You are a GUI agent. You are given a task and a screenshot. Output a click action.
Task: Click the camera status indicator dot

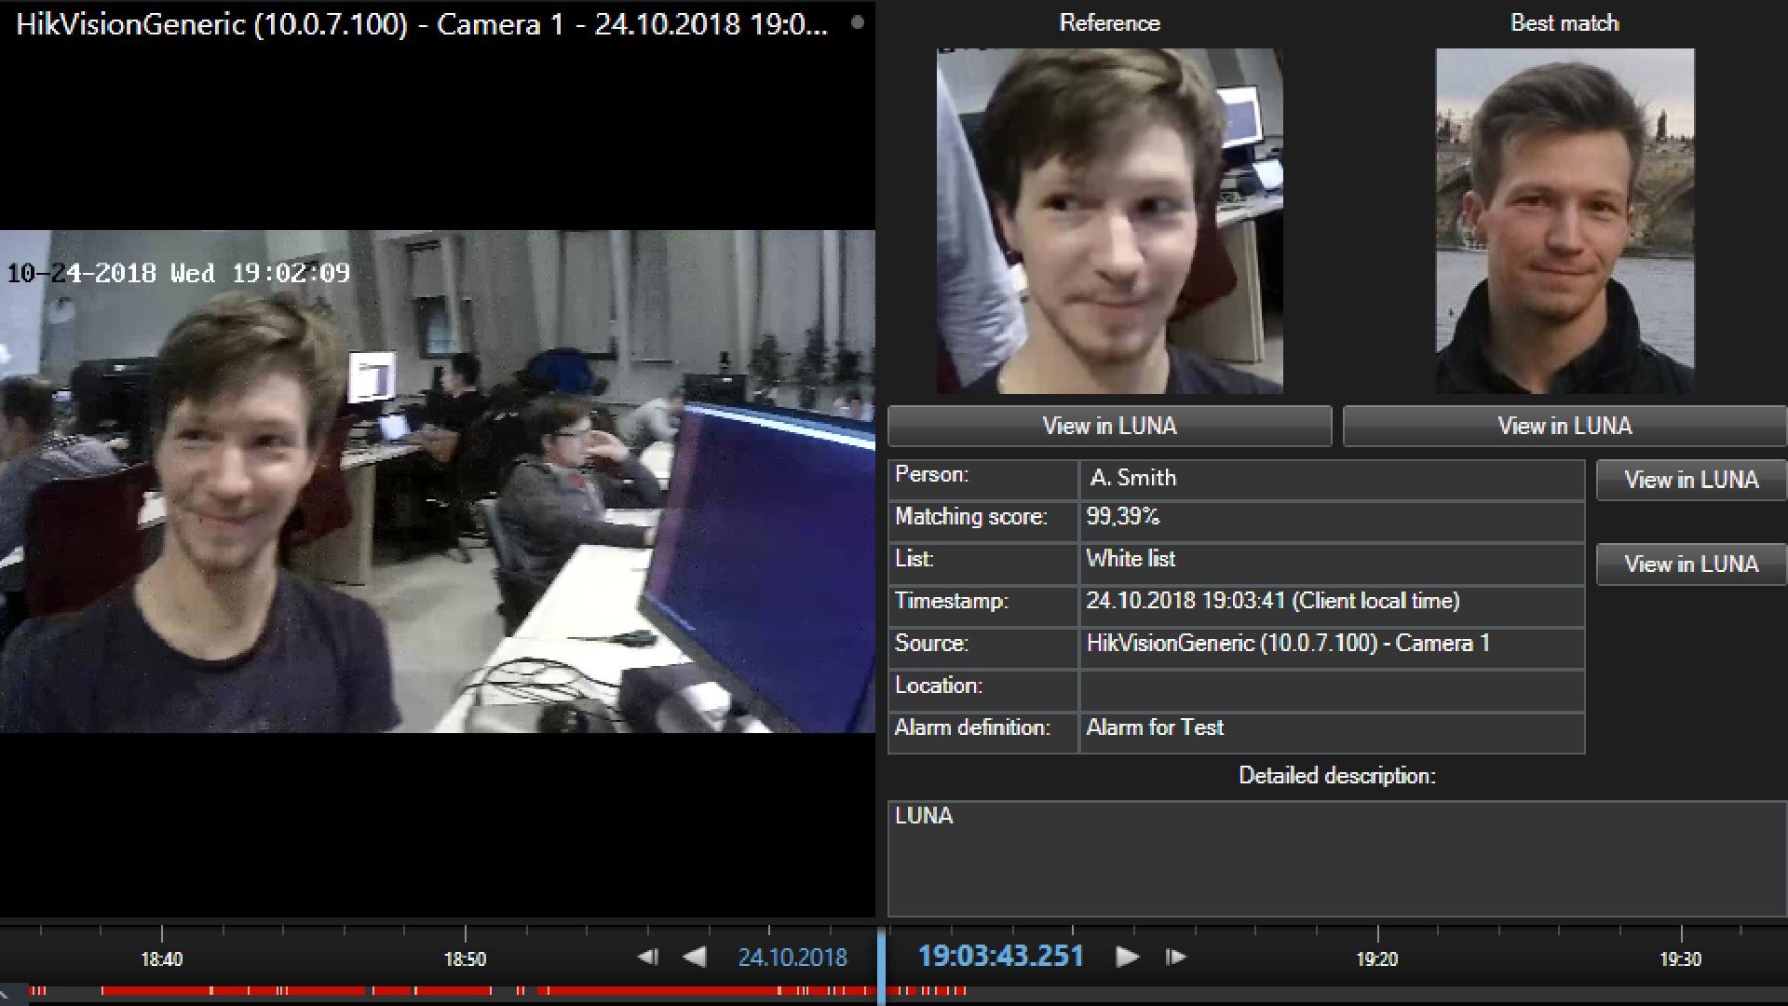858,22
